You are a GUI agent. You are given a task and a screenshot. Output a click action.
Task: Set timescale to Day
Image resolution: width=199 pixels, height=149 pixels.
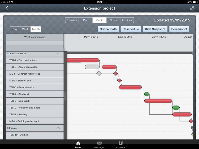coord(15,29)
